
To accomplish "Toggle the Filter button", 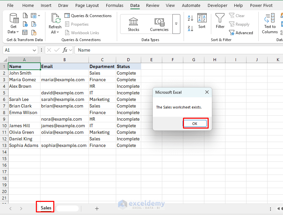I will (220, 21).
